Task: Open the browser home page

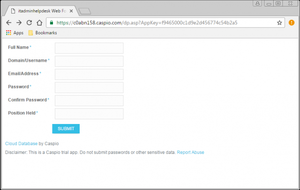Action: (x=39, y=23)
